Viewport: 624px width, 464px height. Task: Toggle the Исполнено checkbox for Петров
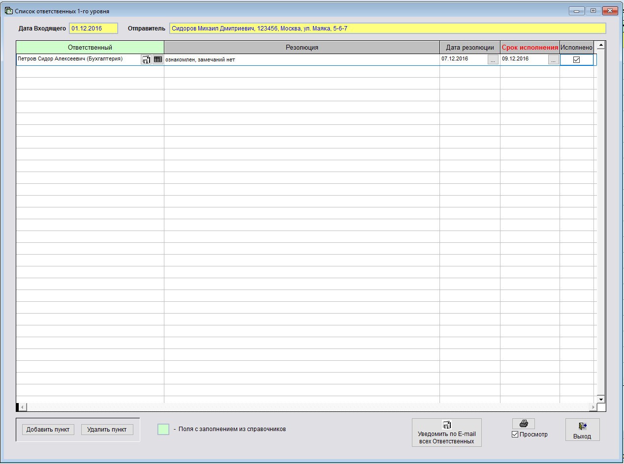(x=577, y=59)
